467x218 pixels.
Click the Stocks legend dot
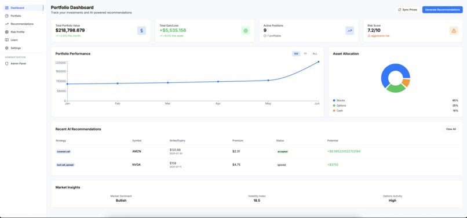334,100
